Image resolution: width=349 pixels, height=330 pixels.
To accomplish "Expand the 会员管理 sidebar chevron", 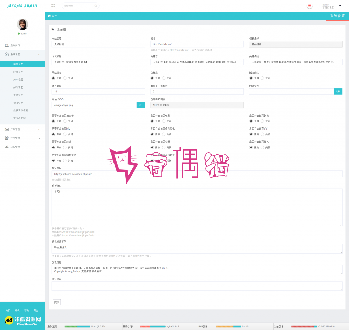I will pos(39,138).
